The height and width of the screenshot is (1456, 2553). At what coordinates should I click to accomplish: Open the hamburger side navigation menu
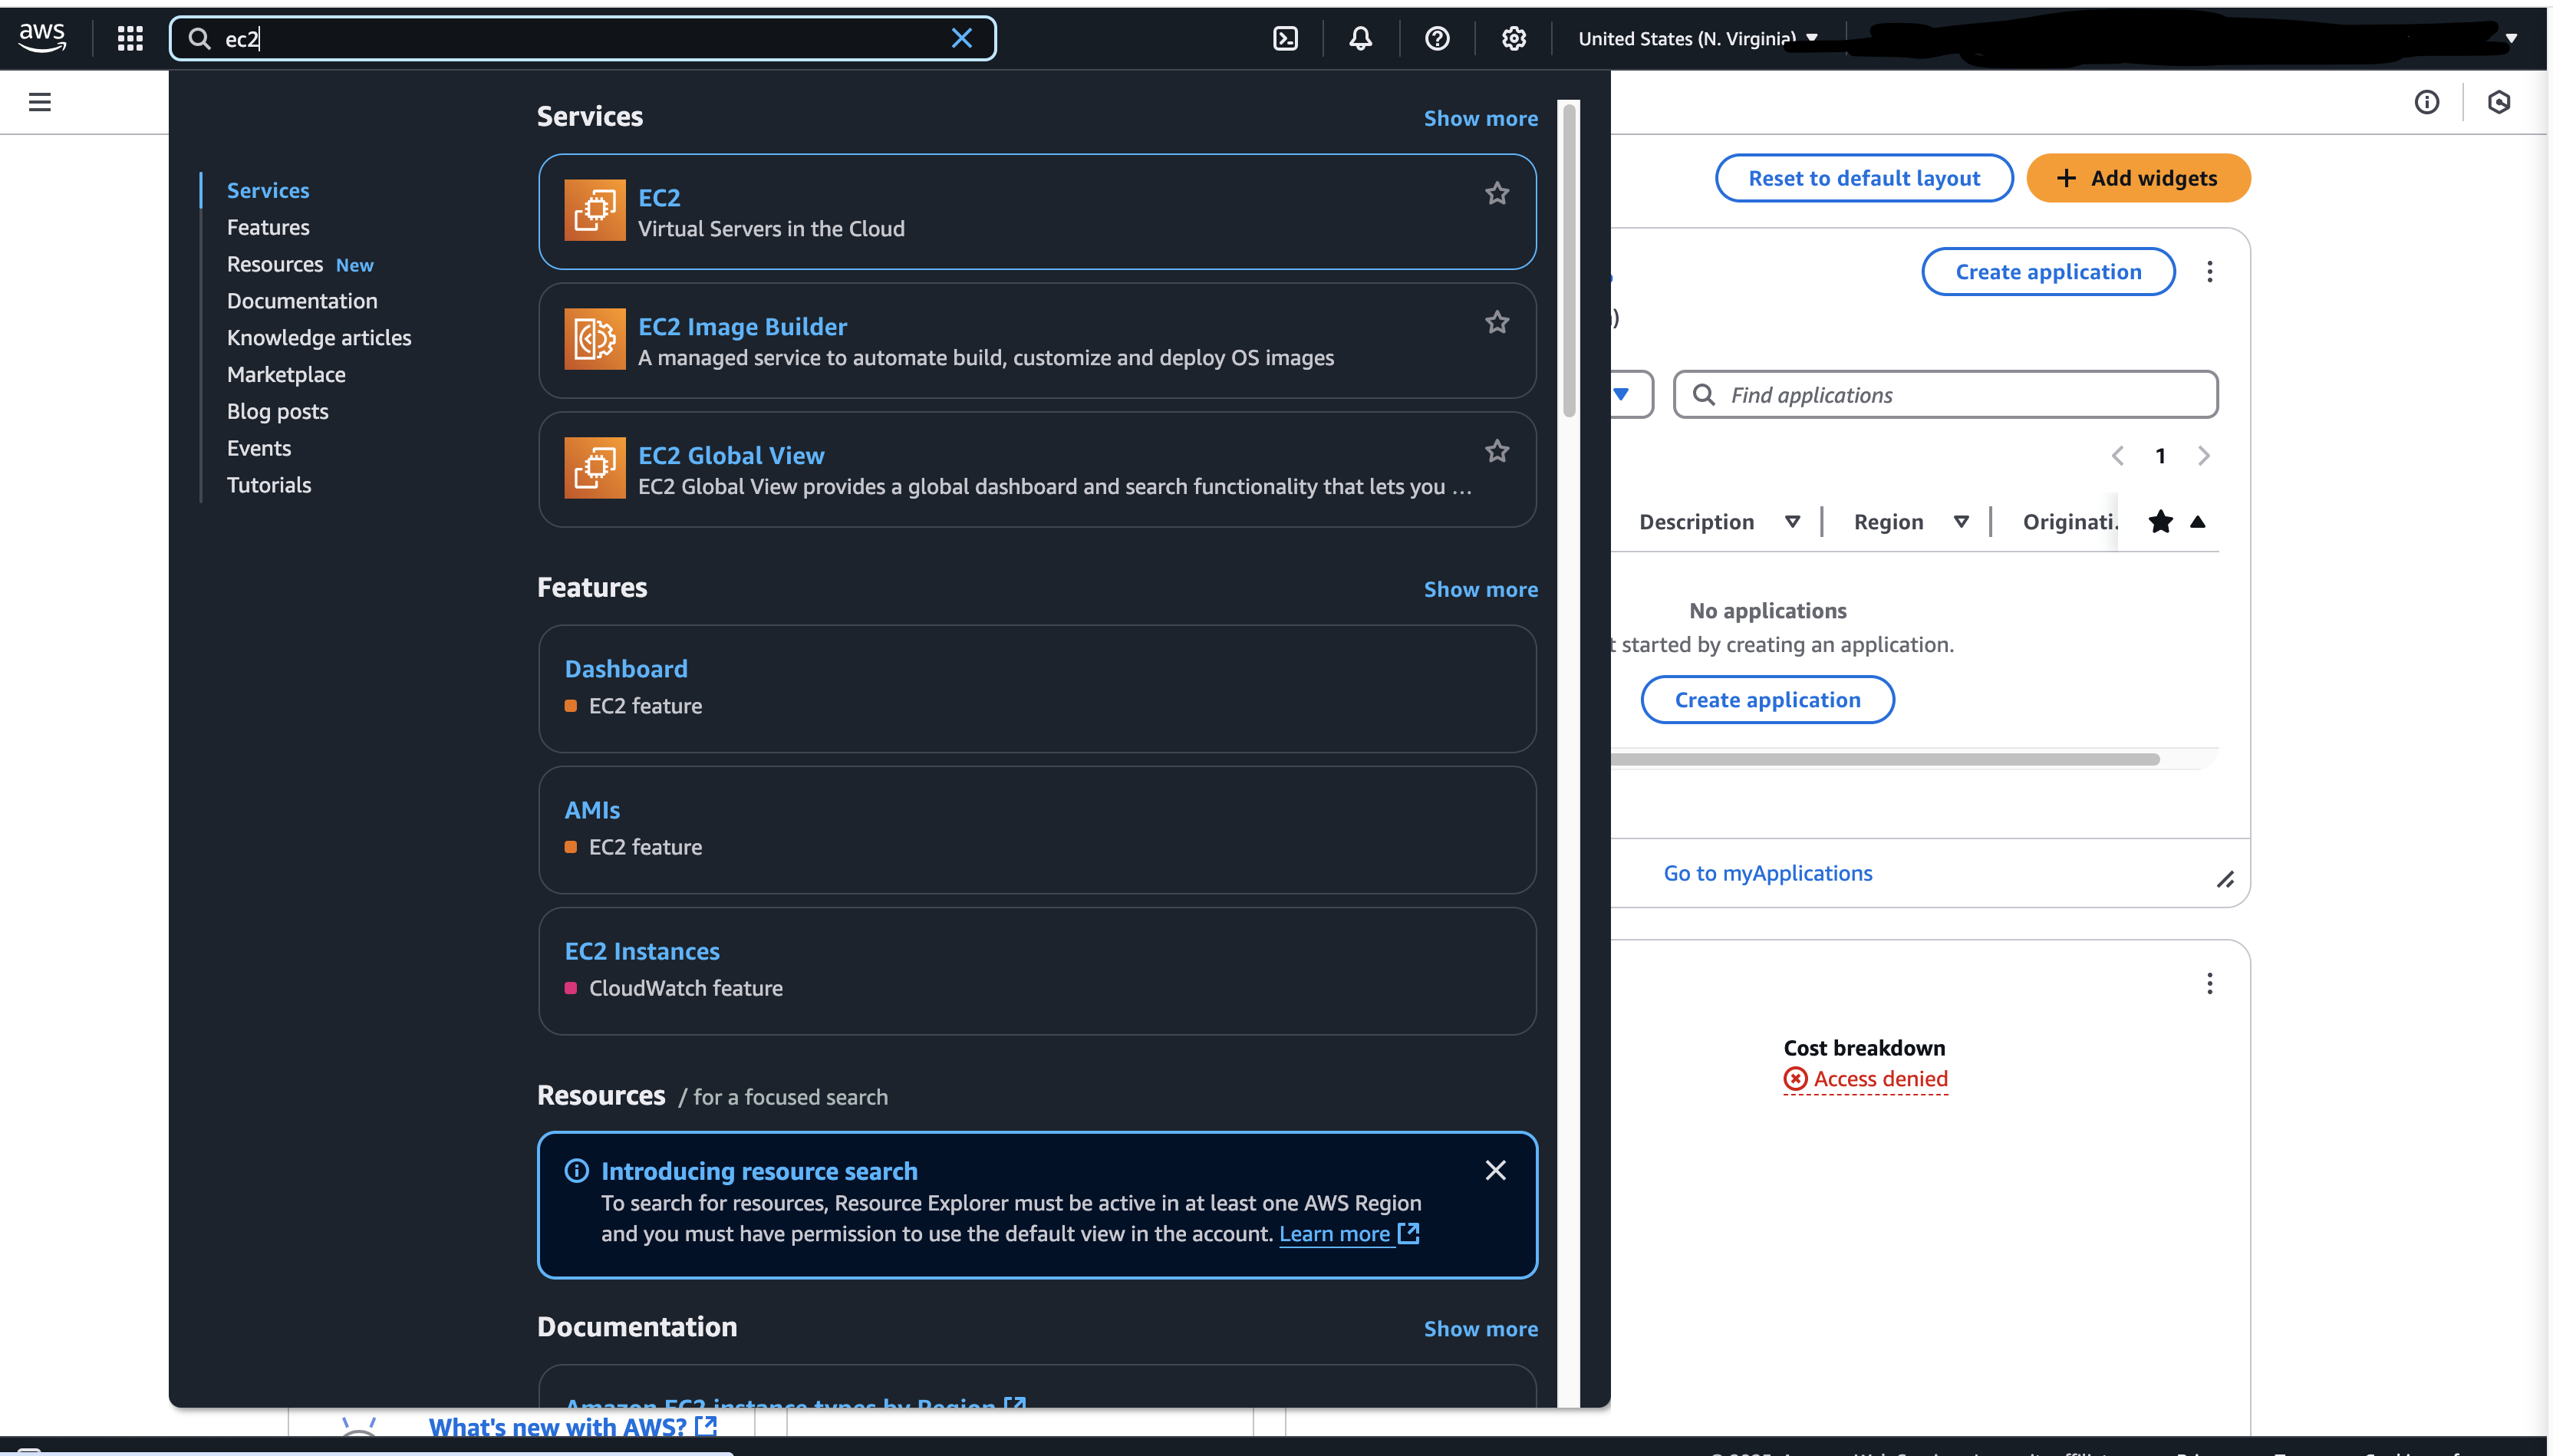coord(40,102)
